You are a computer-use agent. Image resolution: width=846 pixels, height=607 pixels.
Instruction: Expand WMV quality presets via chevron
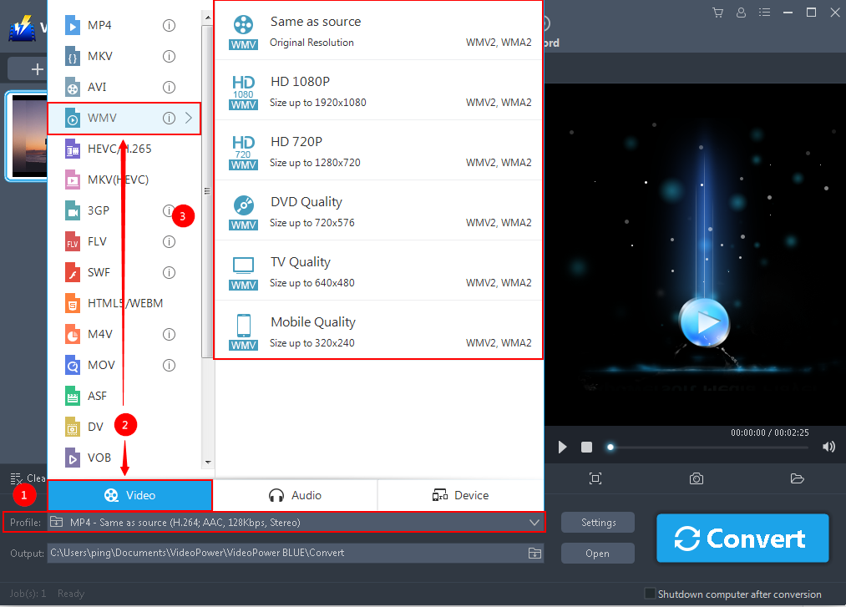[x=188, y=118]
